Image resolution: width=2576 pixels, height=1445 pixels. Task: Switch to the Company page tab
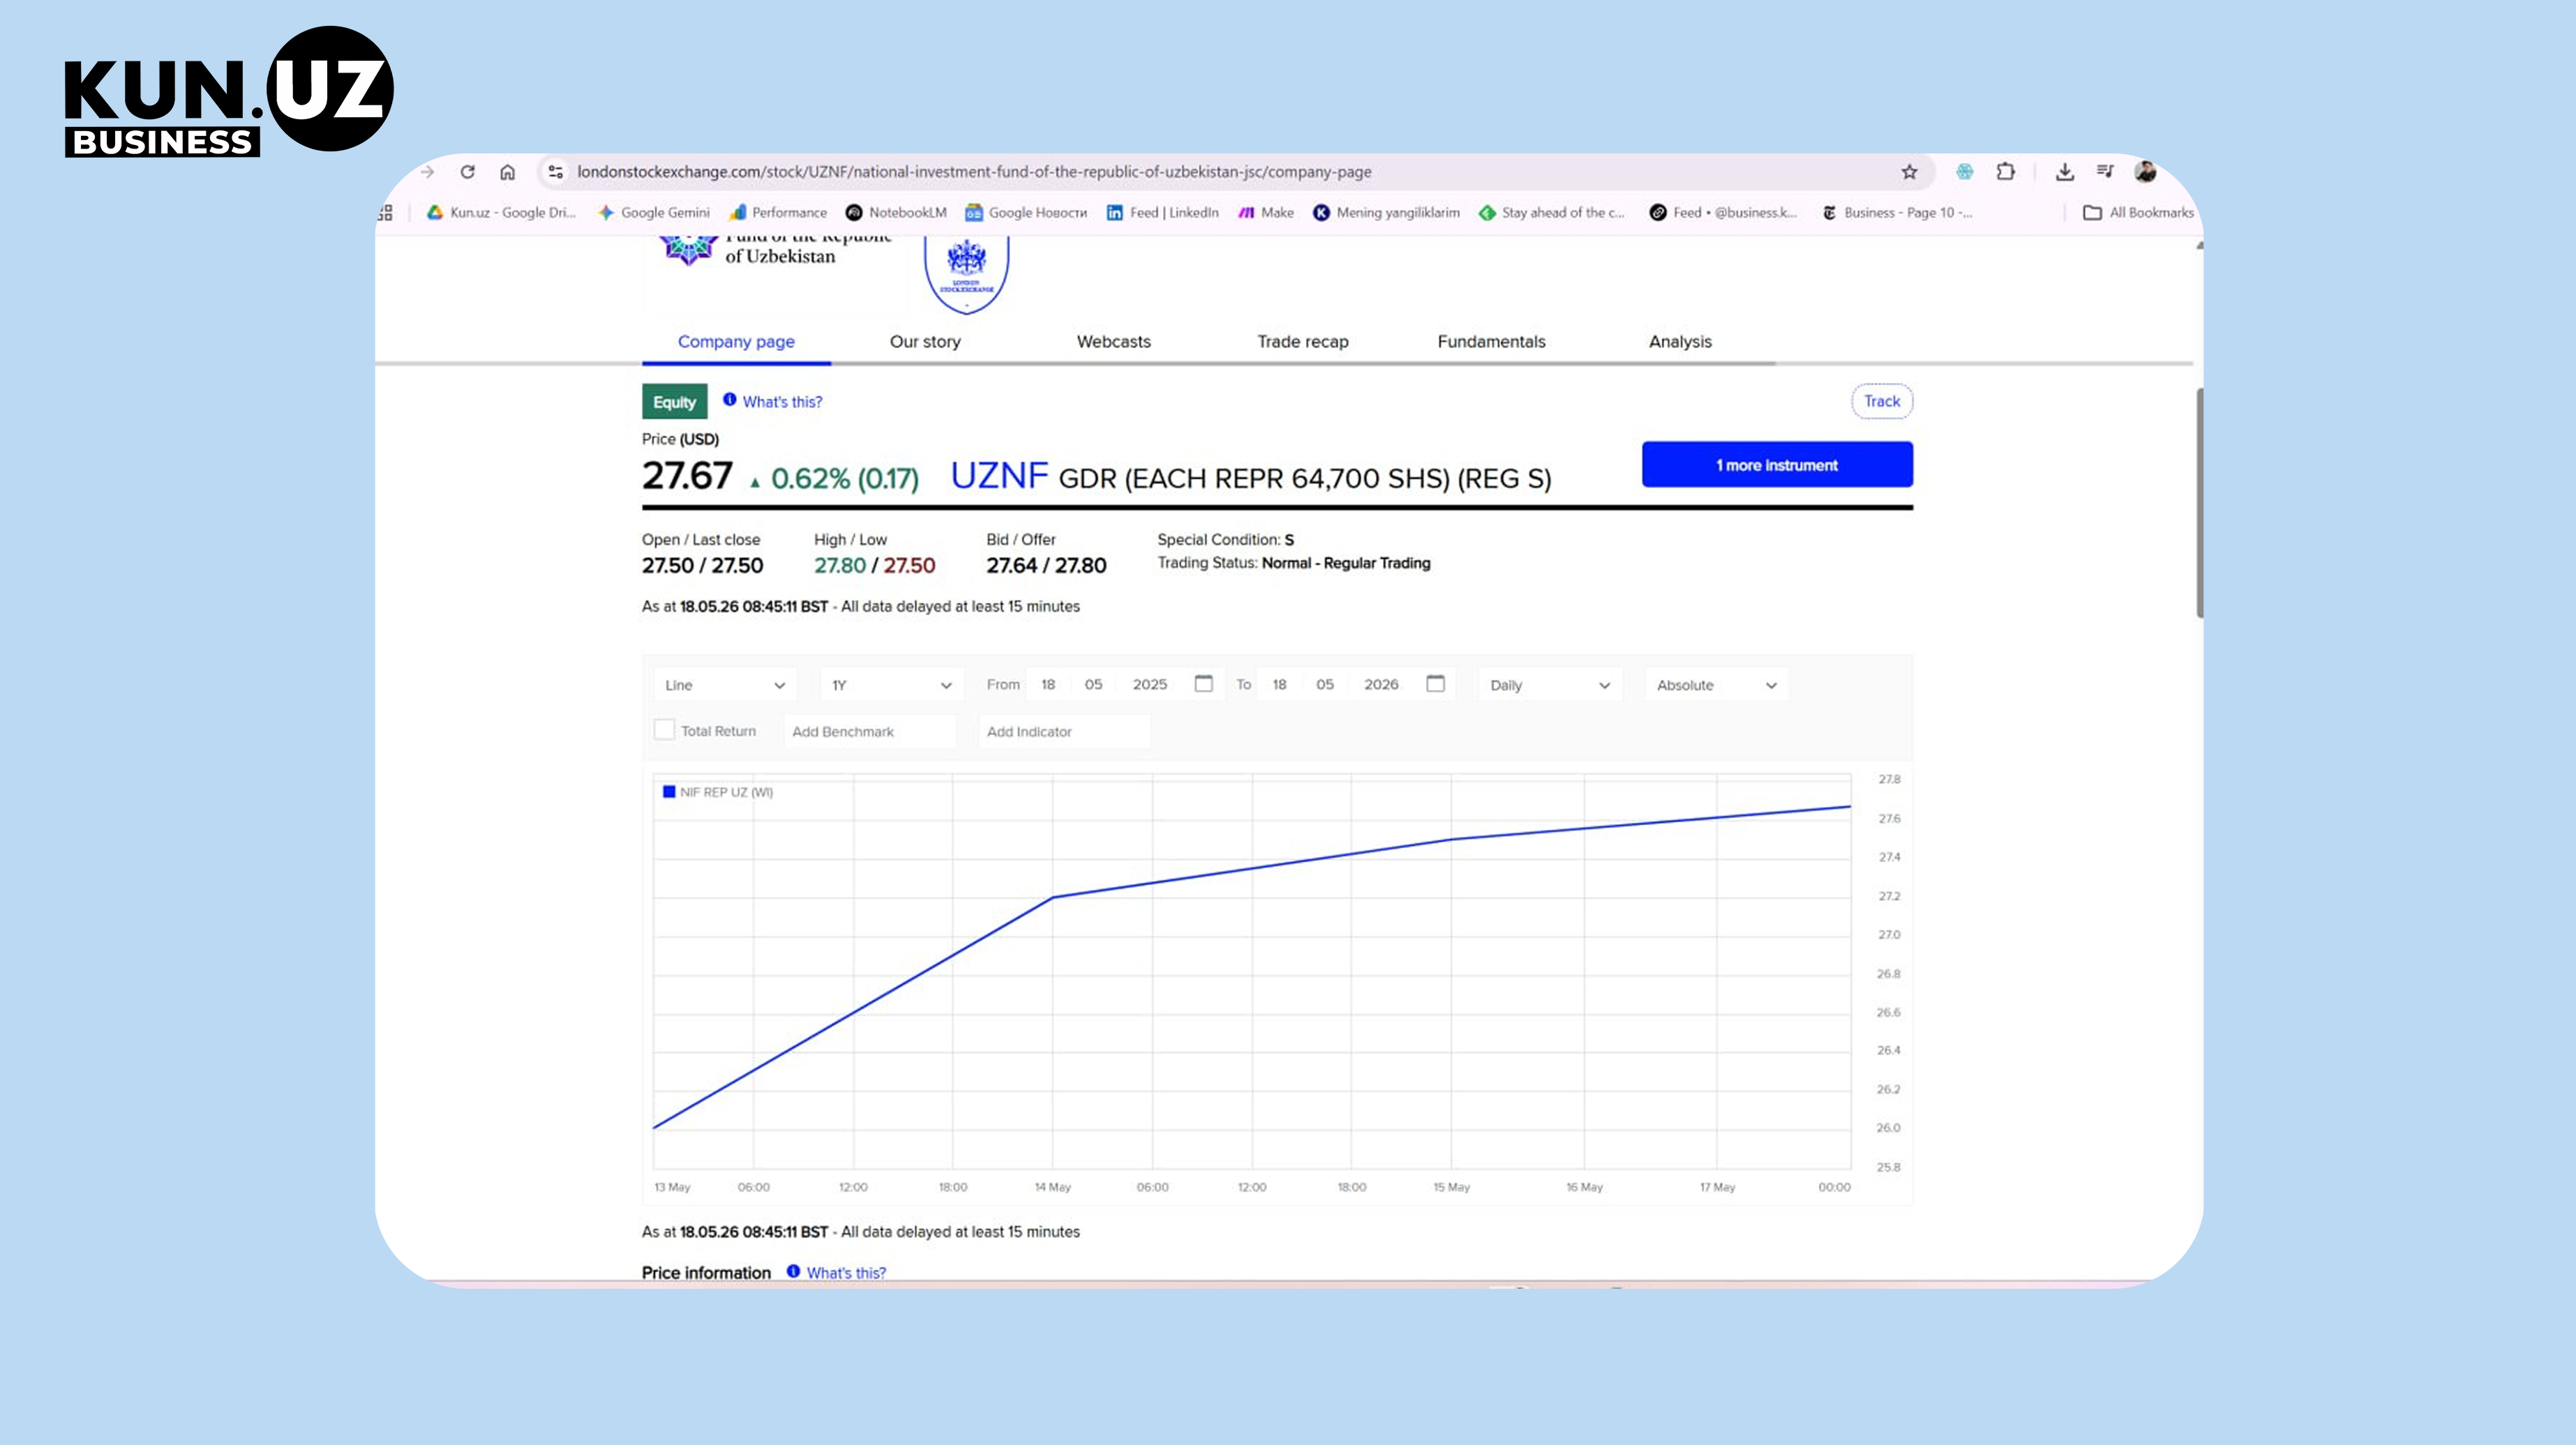click(736, 342)
